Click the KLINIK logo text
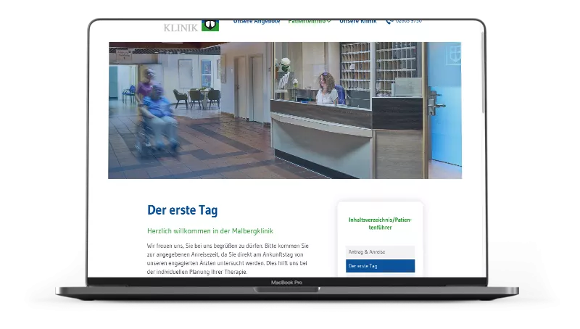Image resolution: width=580 pixels, height=329 pixels. 181,28
